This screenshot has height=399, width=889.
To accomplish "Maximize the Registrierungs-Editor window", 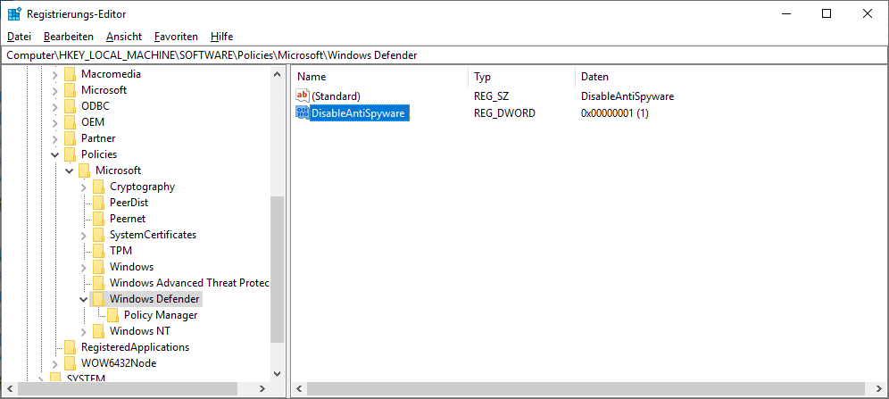I will click(x=826, y=14).
